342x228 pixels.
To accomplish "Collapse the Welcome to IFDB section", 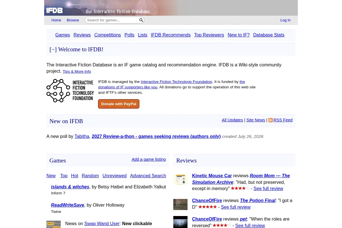I will (x=53, y=49).
